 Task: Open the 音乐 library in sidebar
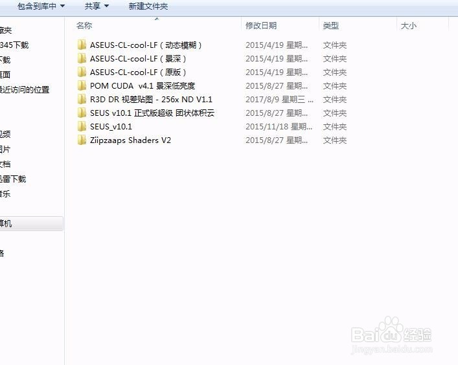pyautogui.click(x=5, y=194)
